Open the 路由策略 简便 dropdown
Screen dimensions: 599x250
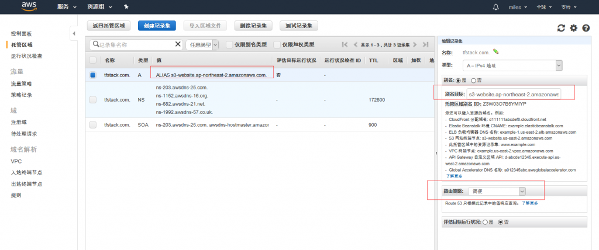497,191
